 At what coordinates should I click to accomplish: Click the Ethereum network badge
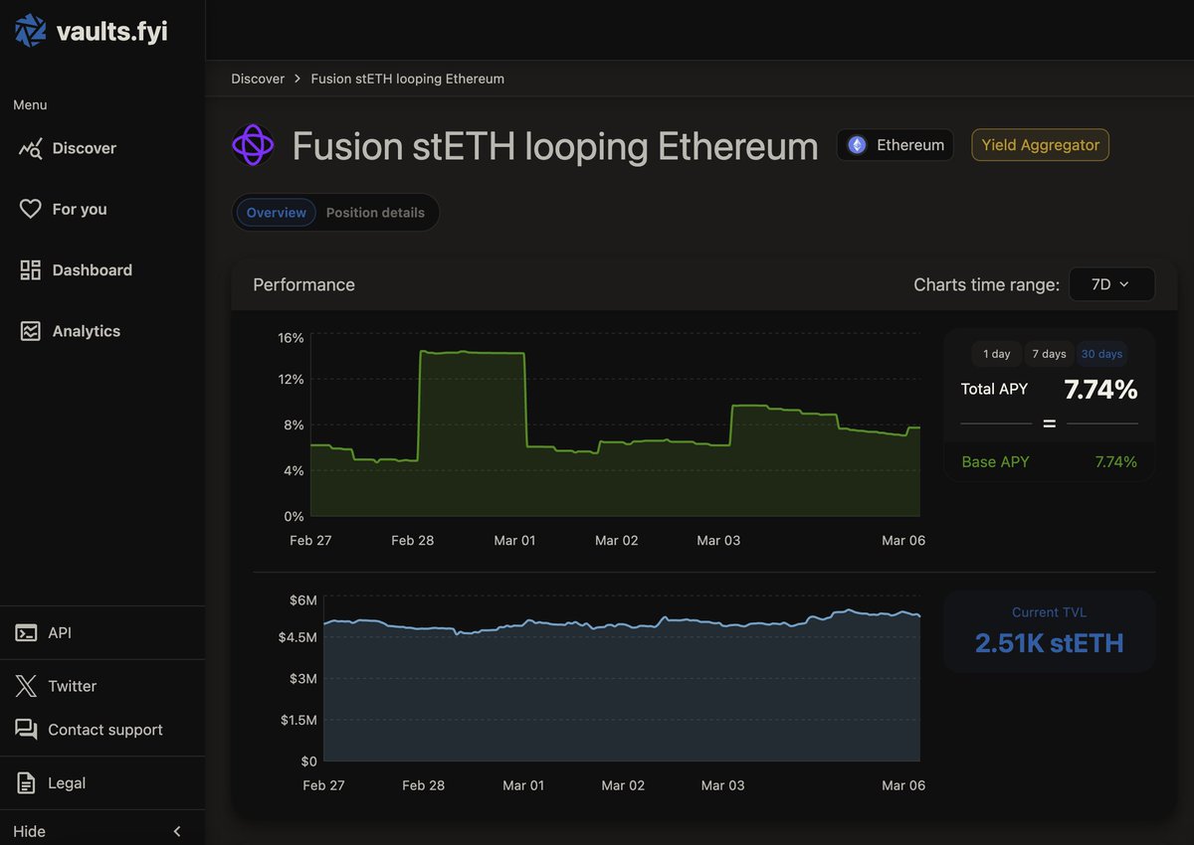point(895,145)
